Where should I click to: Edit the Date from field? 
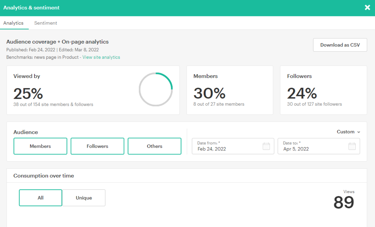pyautogui.click(x=233, y=146)
